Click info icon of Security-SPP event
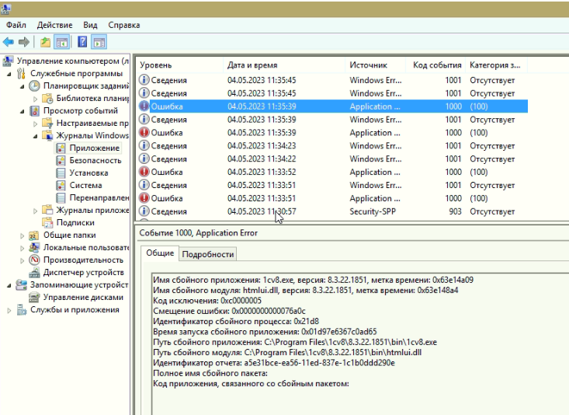569x415 pixels. 144,211
